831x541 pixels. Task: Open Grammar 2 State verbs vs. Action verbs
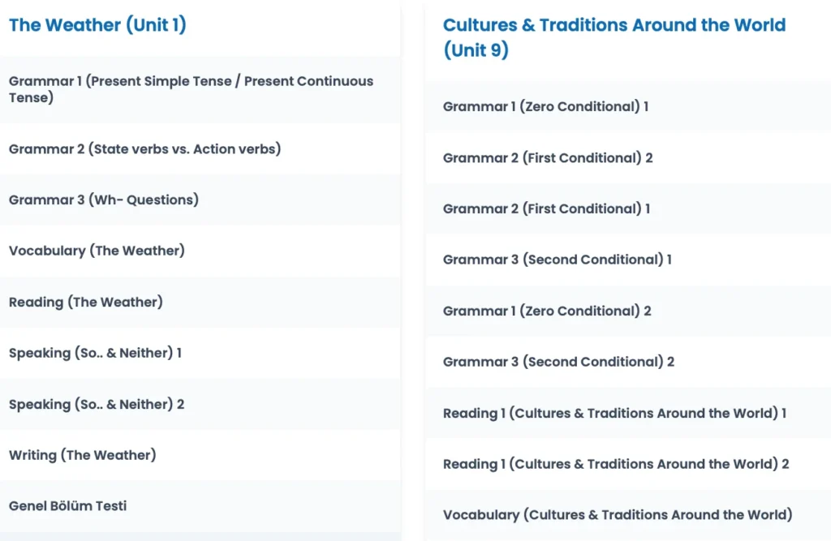[200, 149]
